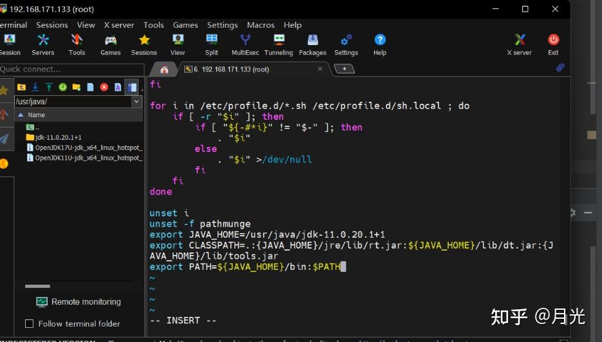Open the Settings menu
The height and width of the screenshot is (342, 602).
[x=222, y=25]
